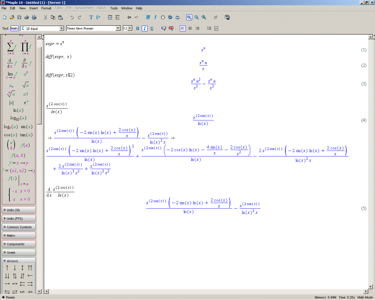Image resolution: width=375 pixels, height=300 pixels.
Task: Open the Tools menu
Action: tap(114, 8)
